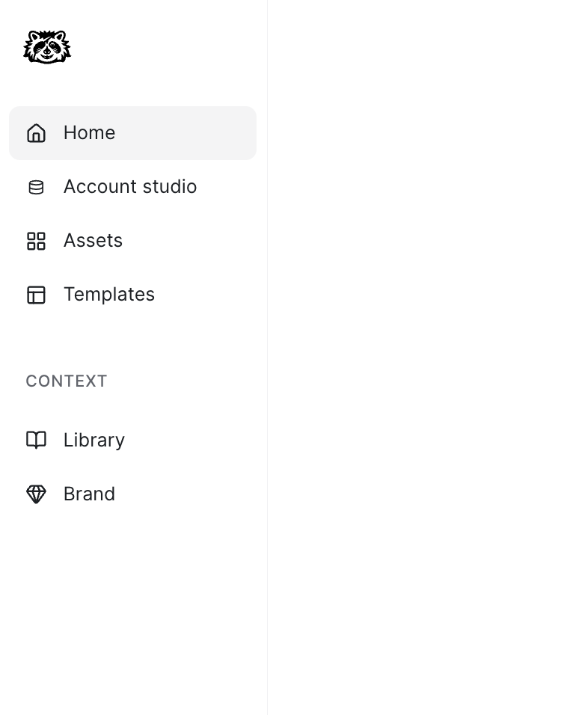Navigate to the Assets text label

click(x=93, y=241)
